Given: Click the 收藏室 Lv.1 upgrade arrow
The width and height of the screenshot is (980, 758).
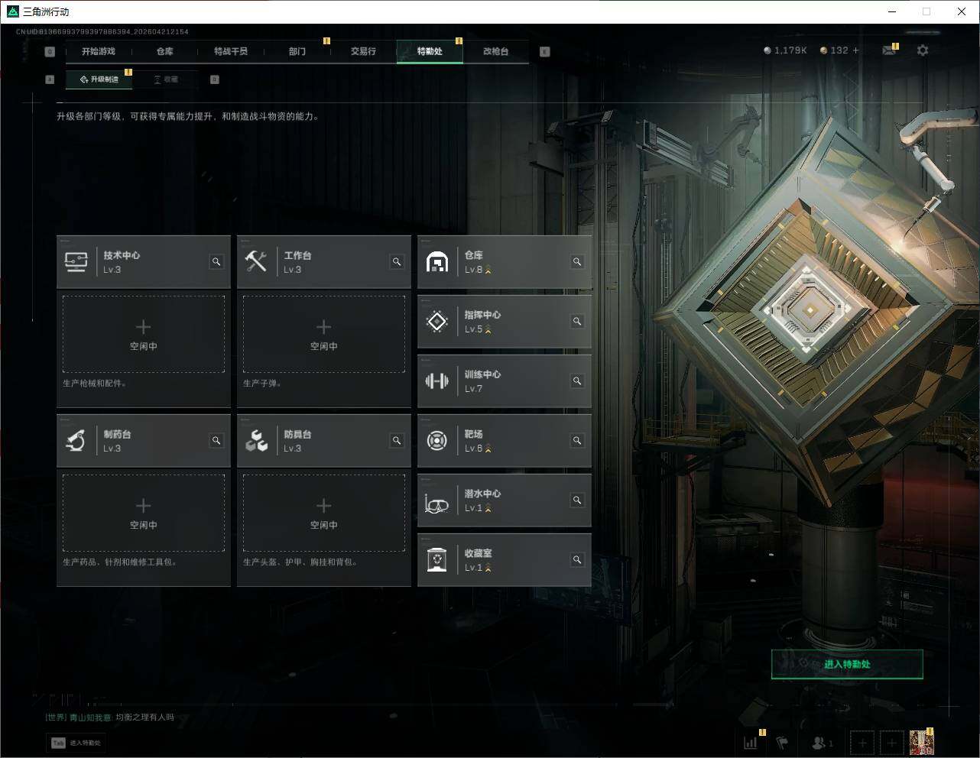Looking at the screenshot, I should (x=488, y=568).
